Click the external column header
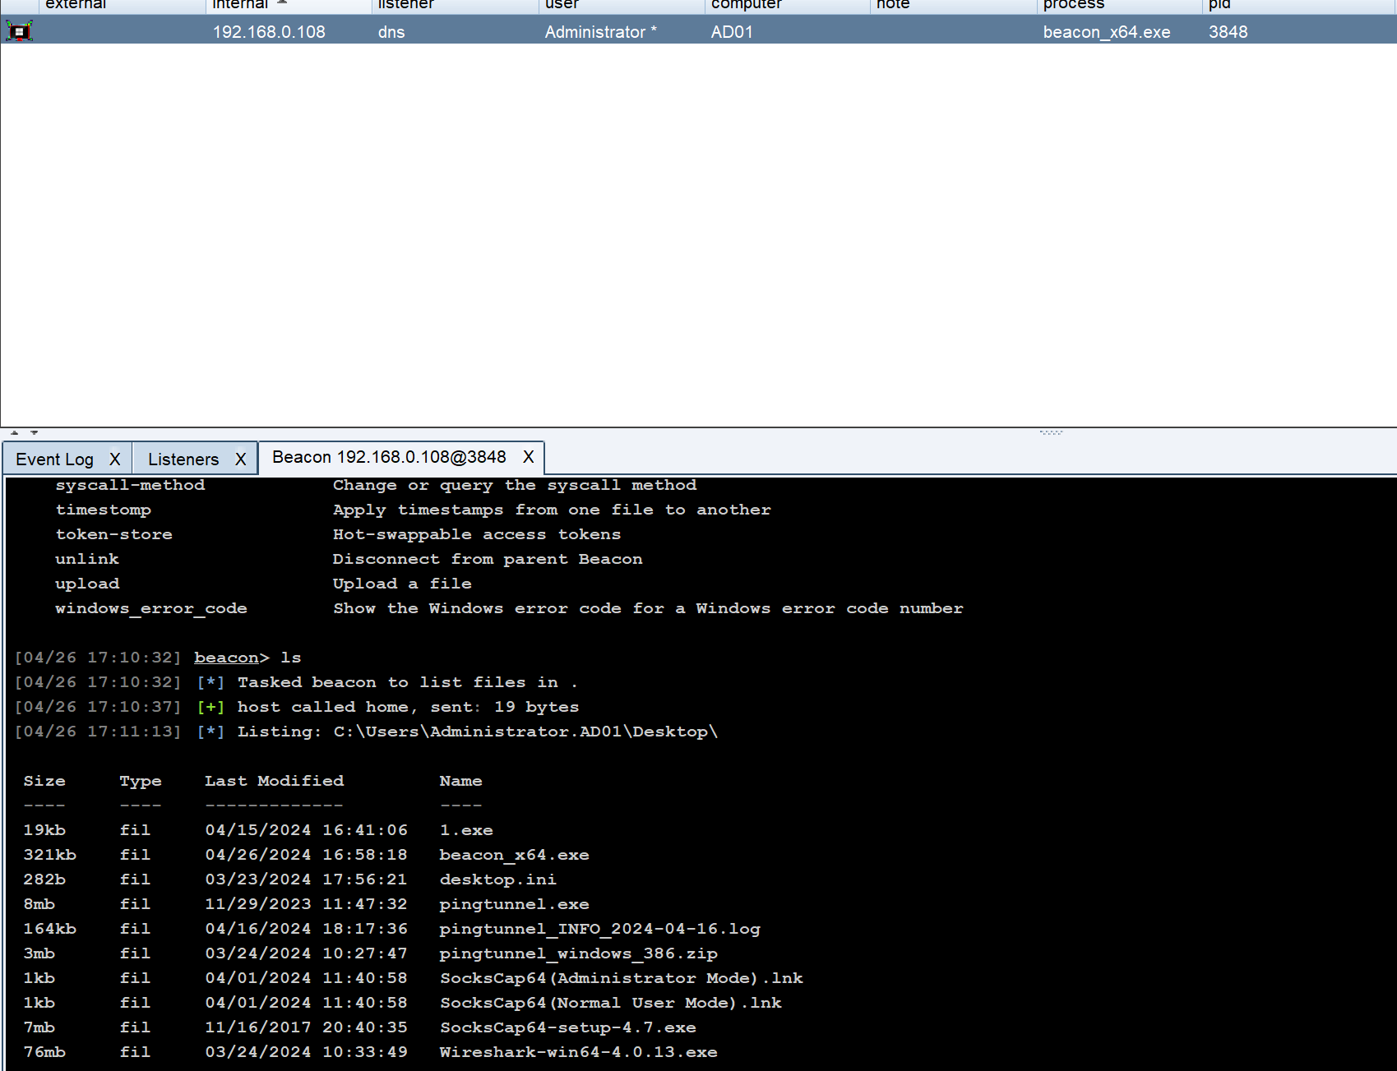The height and width of the screenshot is (1071, 1397). [76, 5]
